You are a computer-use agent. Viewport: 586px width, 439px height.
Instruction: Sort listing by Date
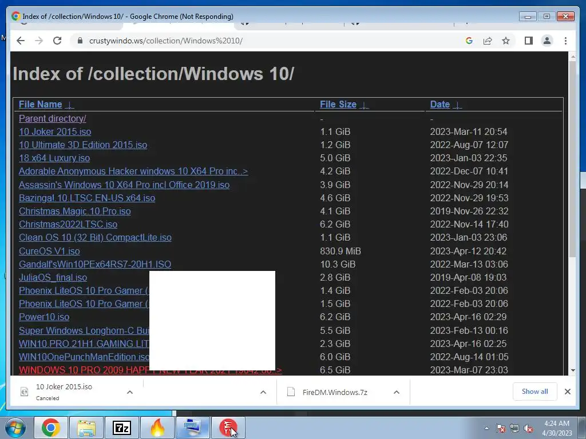coord(440,105)
